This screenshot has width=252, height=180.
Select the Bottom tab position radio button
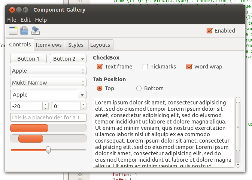[x=139, y=88]
